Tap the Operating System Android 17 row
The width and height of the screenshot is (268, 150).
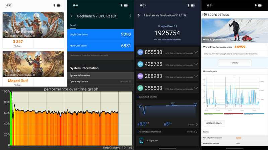coord(100,82)
